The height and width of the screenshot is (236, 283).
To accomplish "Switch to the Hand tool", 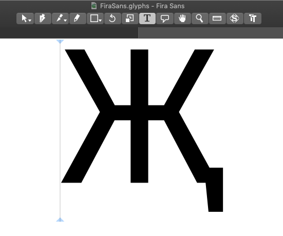I will click(182, 19).
